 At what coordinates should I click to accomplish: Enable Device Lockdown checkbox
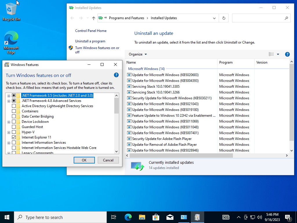14,122
